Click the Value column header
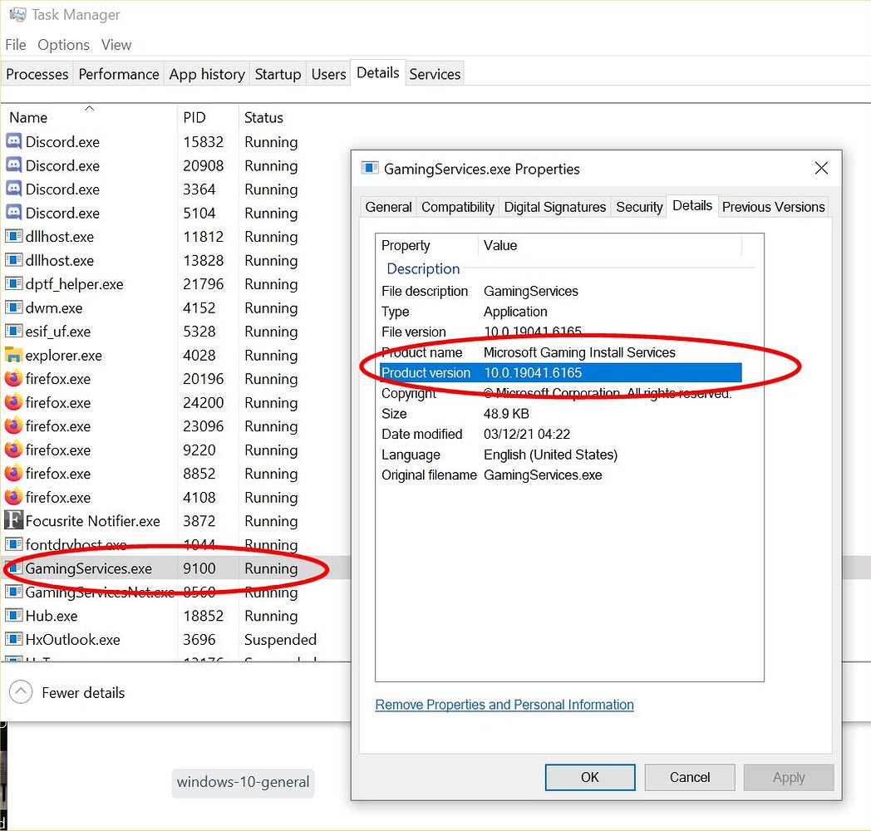The width and height of the screenshot is (871, 831). tap(610, 245)
